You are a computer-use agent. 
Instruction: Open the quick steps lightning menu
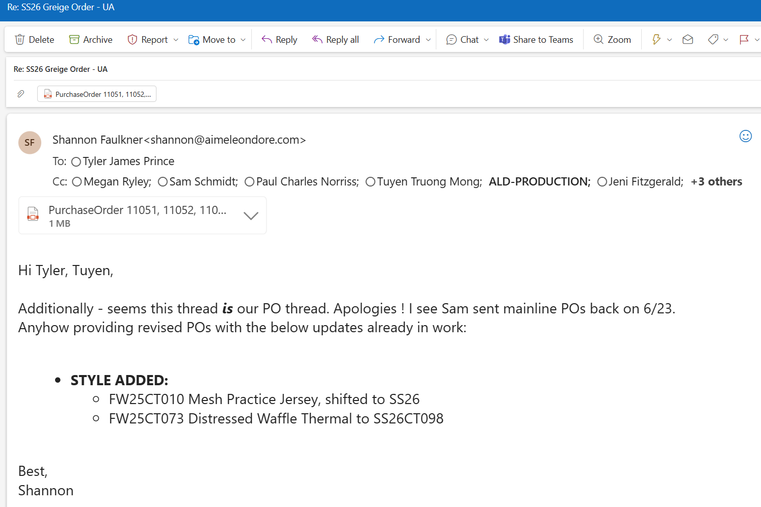(x=657, y=40)
